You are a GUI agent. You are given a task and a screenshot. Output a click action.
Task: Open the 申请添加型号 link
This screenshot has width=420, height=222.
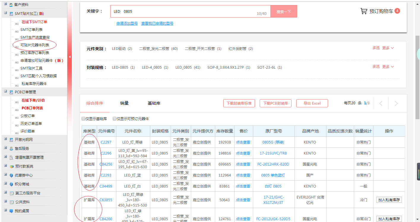coord(127,23)
